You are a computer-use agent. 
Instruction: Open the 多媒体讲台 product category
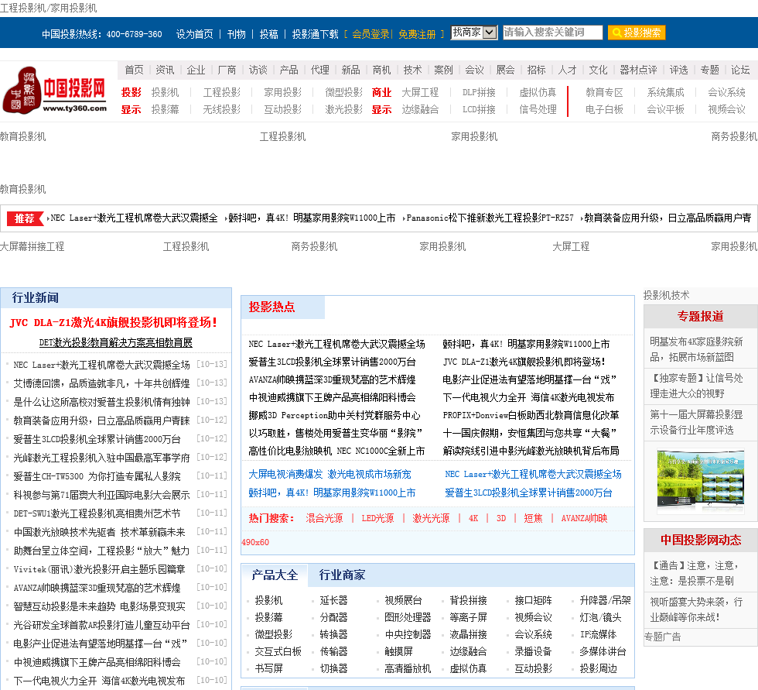point(603,651)
